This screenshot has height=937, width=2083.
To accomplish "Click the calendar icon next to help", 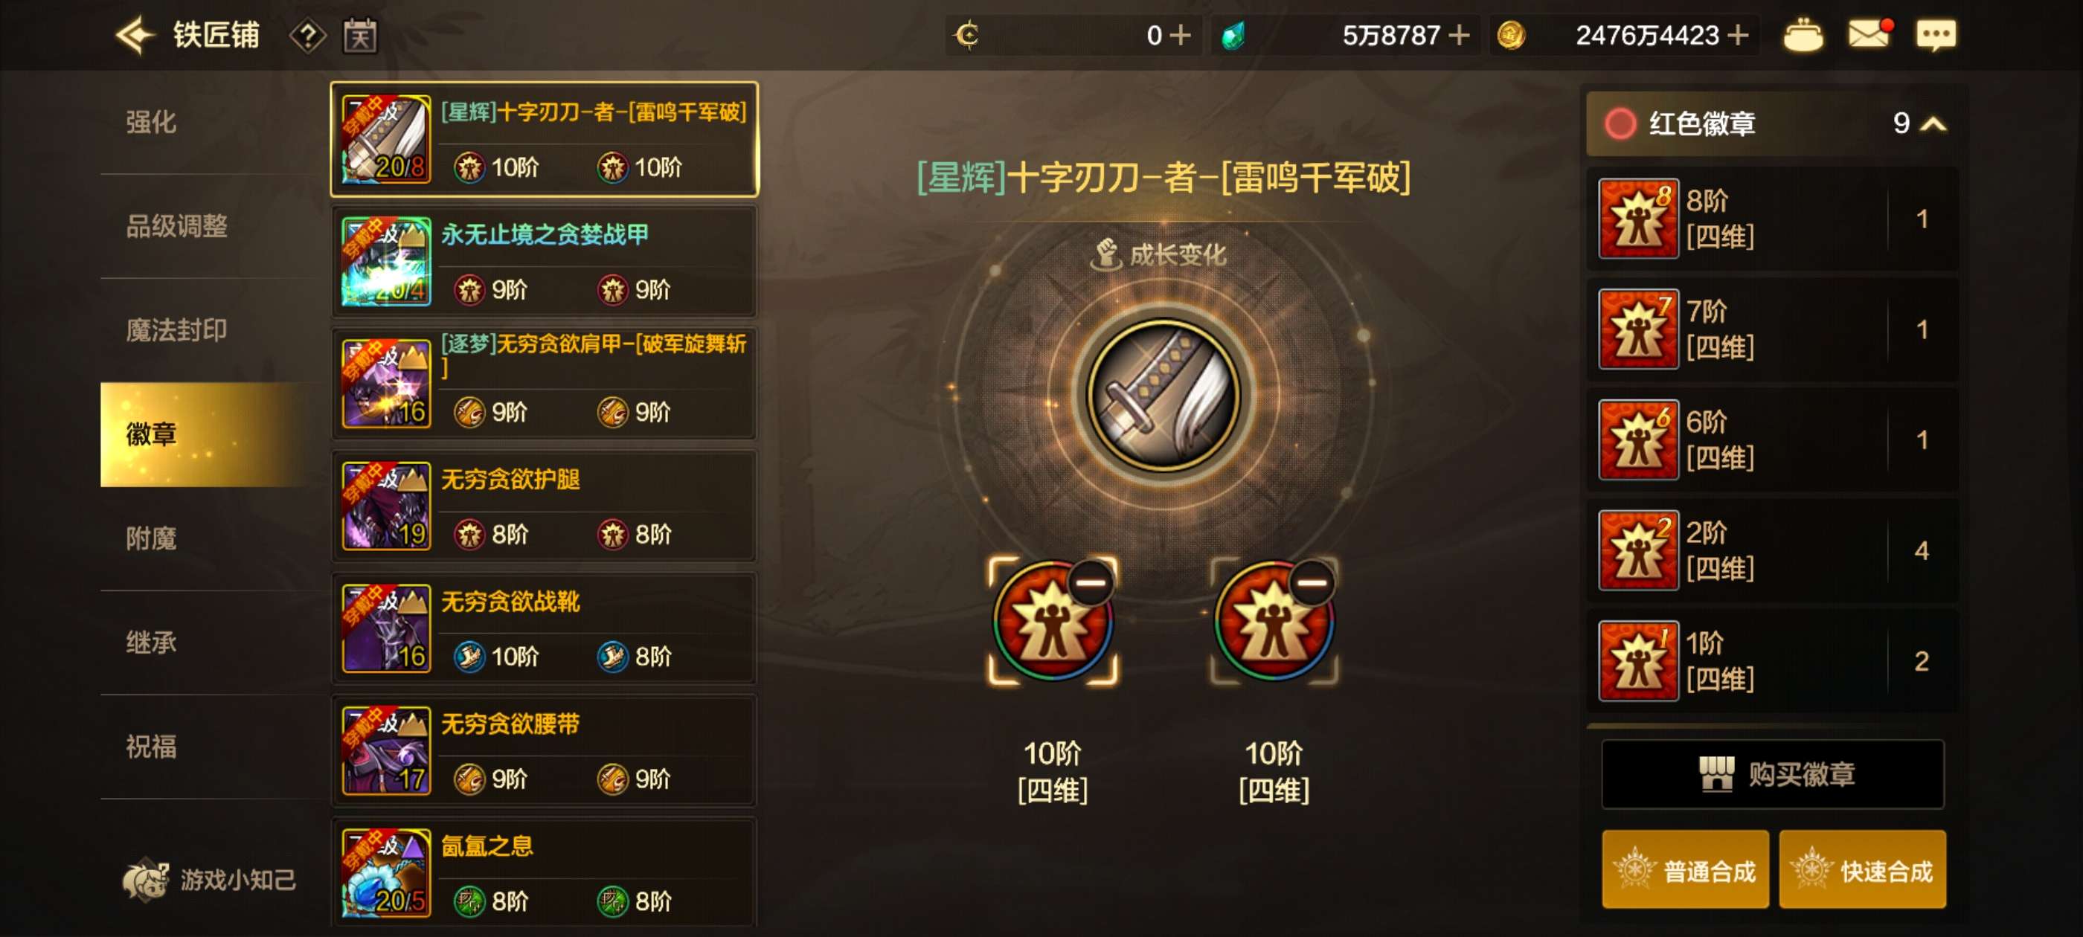I will pos(360,36).
